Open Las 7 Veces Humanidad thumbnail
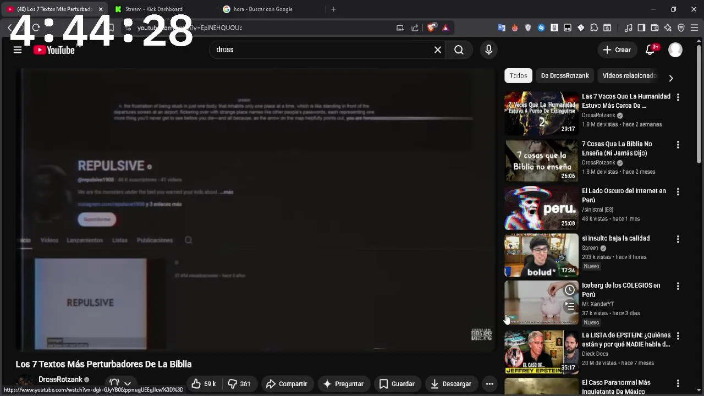This screenshot has height=396, width=704. coord(541,113)
